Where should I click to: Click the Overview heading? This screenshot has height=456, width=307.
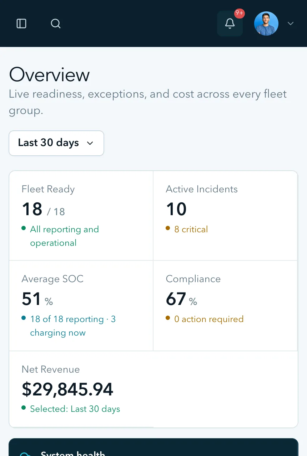49,75
